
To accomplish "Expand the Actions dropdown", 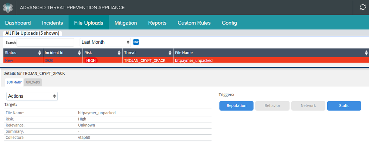I will tap(32, 96).
